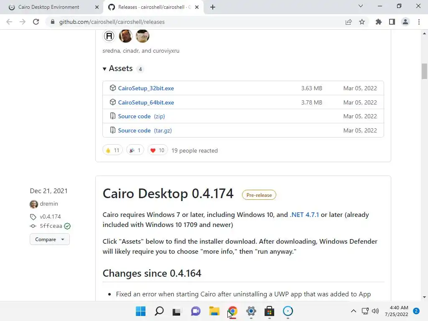Open the Compare dropdown
This screenshot has width=428, height=321.
coord(50,239)
